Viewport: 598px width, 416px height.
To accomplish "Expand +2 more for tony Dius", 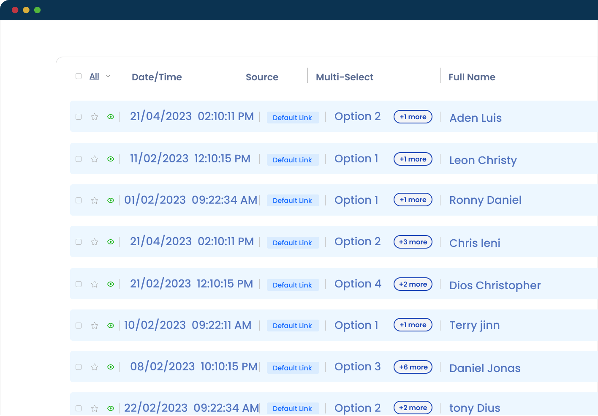I will (413, 408).
